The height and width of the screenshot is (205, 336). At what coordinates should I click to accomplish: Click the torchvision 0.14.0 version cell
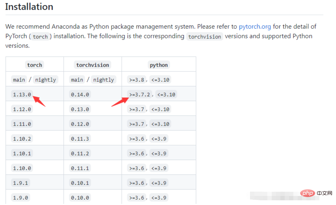80,94
